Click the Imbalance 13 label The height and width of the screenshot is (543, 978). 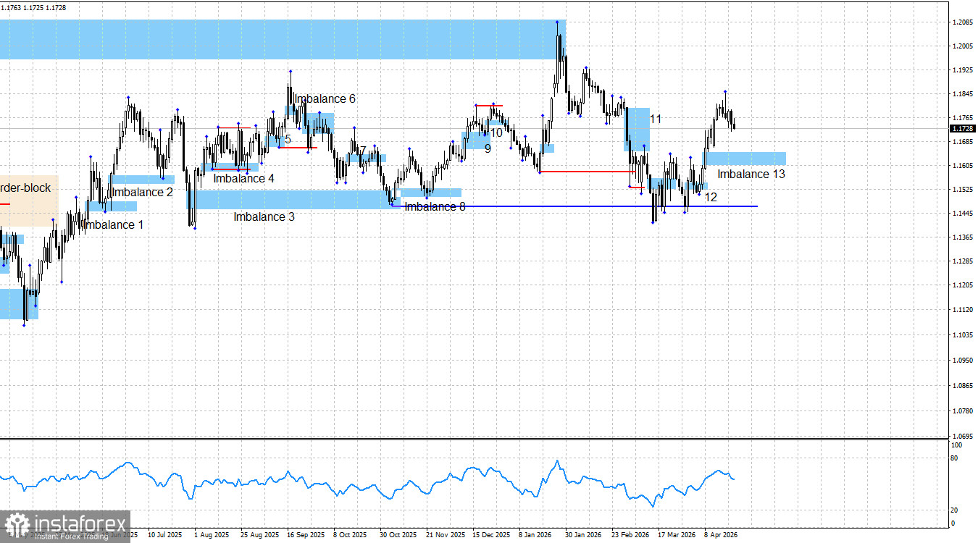(751, 174)
